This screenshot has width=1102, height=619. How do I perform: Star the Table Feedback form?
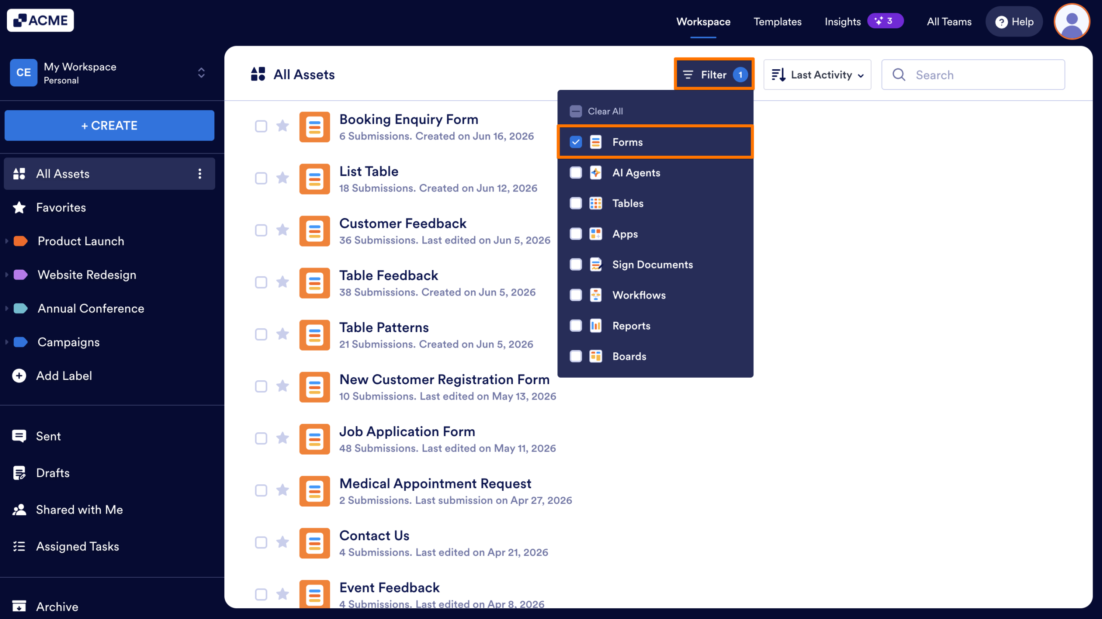tap(282, 282)
